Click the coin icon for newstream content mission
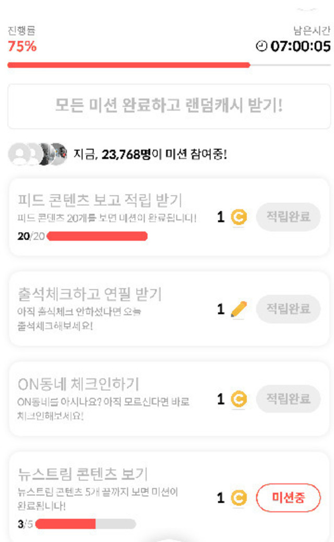 click(239, 498)
